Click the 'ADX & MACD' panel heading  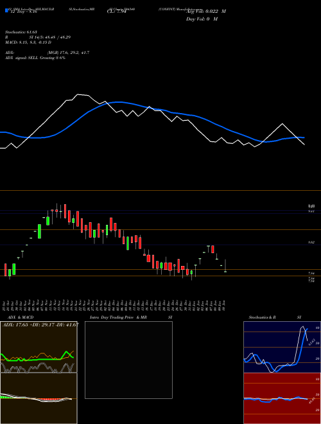tap(21, 317)
